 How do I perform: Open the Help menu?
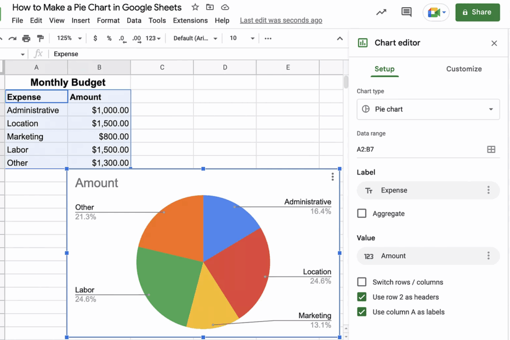222,20
